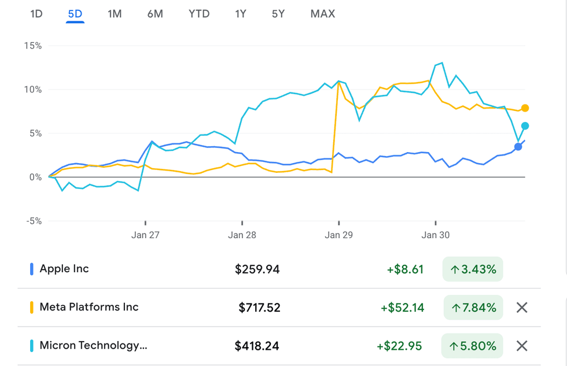Select the 1M time range

(x=115, y=14)
